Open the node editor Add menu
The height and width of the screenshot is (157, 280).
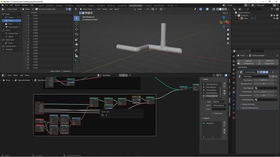21,75
